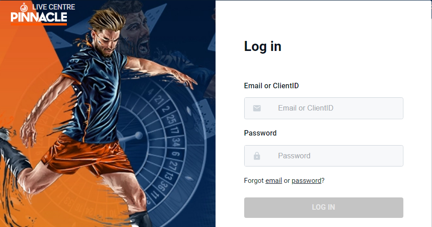This screenshot has width=432, height=227.
Task: Click the orange underline beneath Pinnacle logo
Action: click(39, 24)
